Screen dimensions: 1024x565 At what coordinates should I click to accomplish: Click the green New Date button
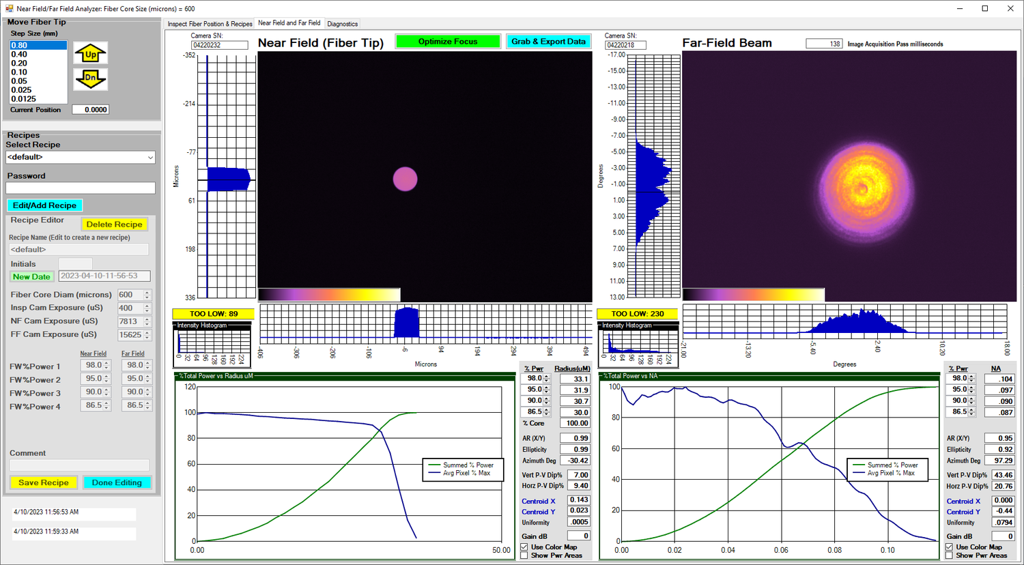coord(31,276)
